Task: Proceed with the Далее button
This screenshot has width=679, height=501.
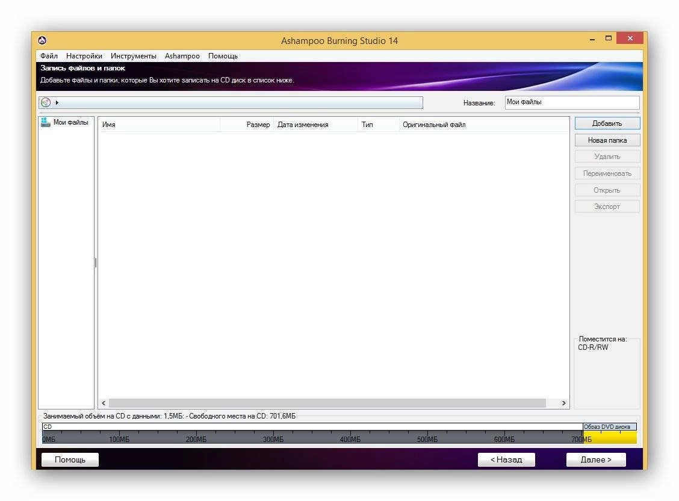Action: [x=596, y=459]
